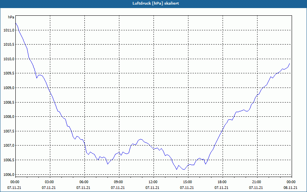Select the '07.11.21' date under 18:00
Image resolution: width=307 pixels, height=192 pixels.
[x=221, y=188]
